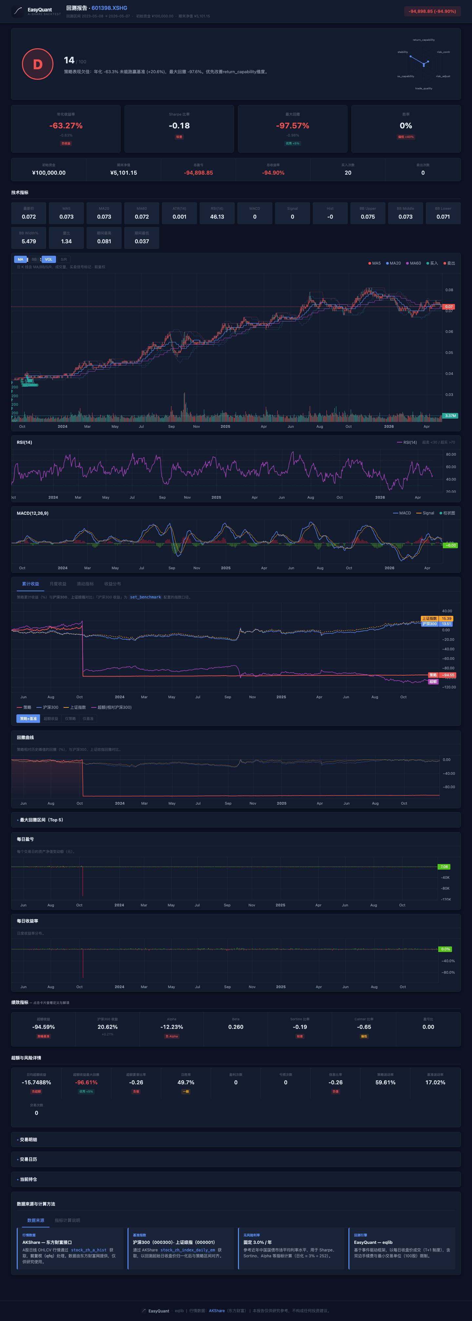Click the 行情数据 AKShare source card
This screenshot has height=1321, width=472.
pyautogui.click(x=69, y=1249)
